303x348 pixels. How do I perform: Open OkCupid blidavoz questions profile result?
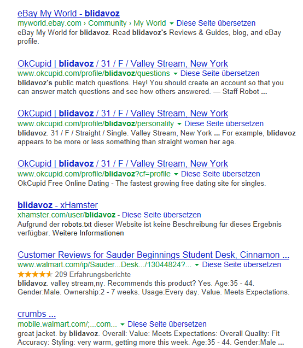point(123,64)
